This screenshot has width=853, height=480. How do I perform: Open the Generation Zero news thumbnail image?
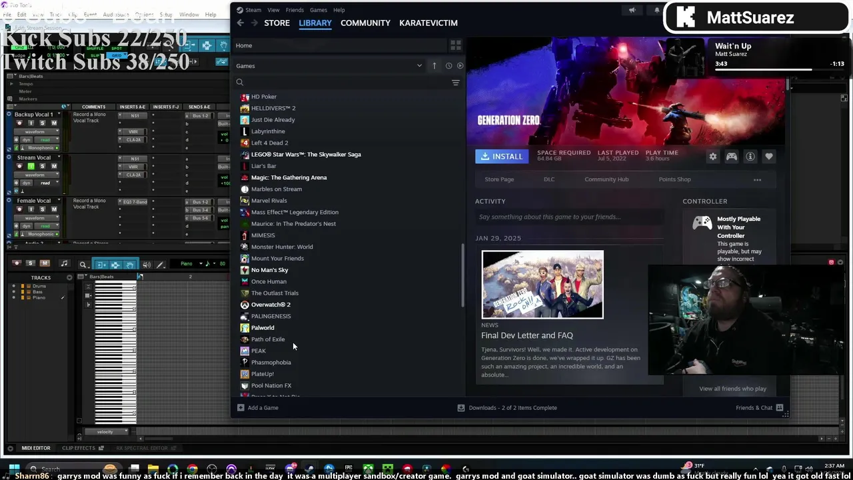tap(542, 285)
